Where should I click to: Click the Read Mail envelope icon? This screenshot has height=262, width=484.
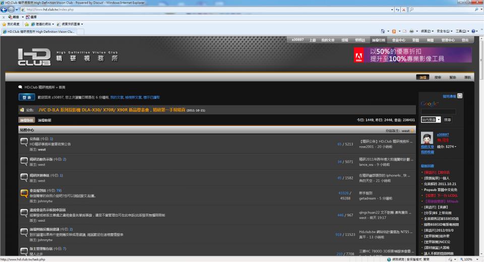tap(404, 31)
